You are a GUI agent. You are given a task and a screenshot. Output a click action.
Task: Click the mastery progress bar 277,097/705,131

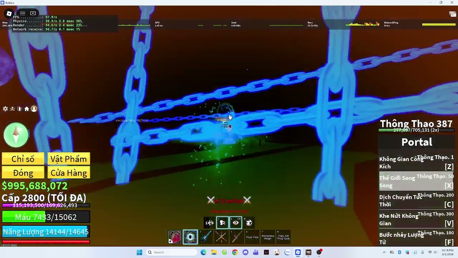pyautogui.click(x=416, y=130)
